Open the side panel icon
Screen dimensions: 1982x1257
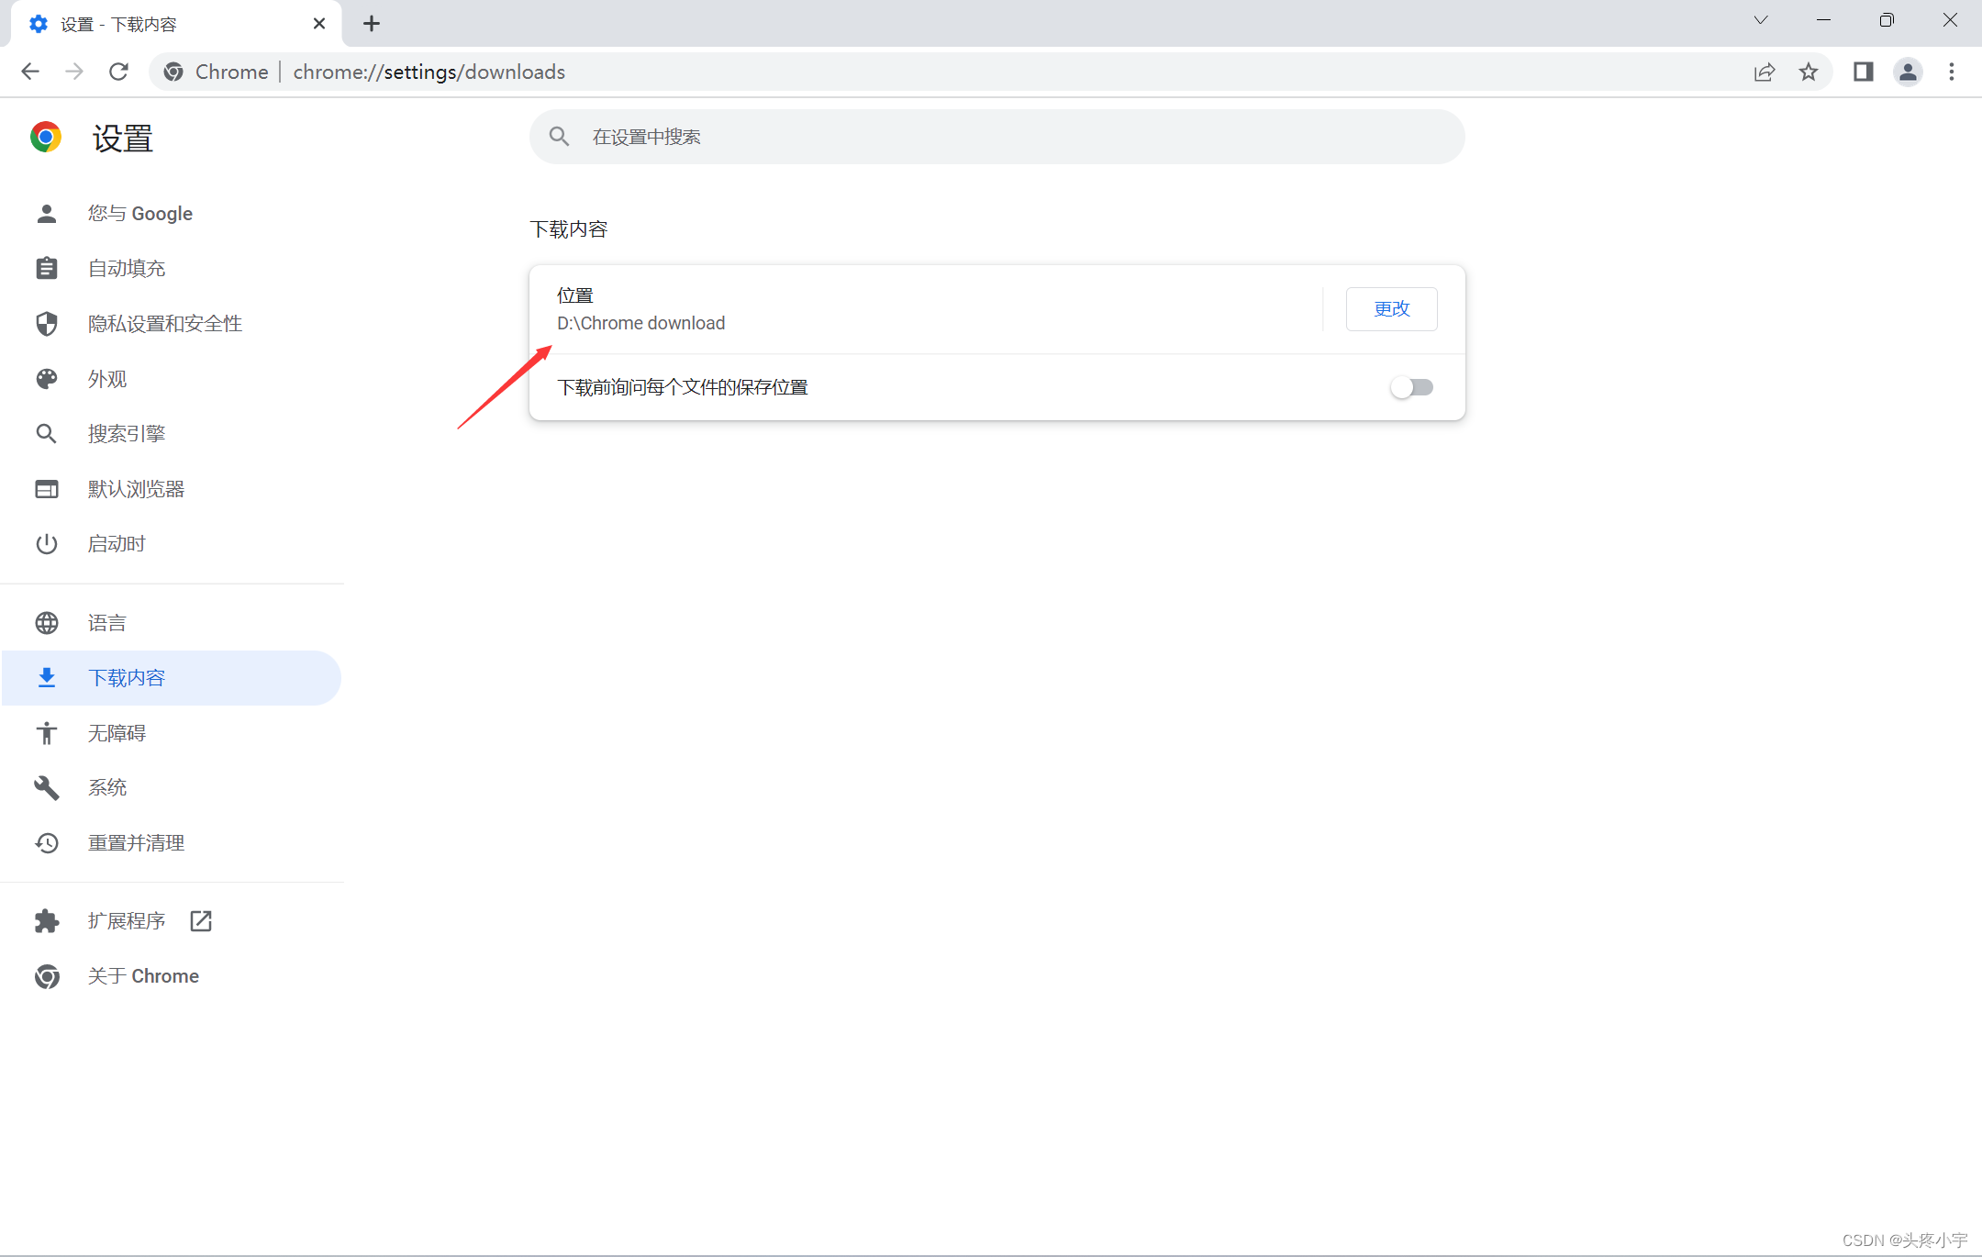pos(1863,72)
